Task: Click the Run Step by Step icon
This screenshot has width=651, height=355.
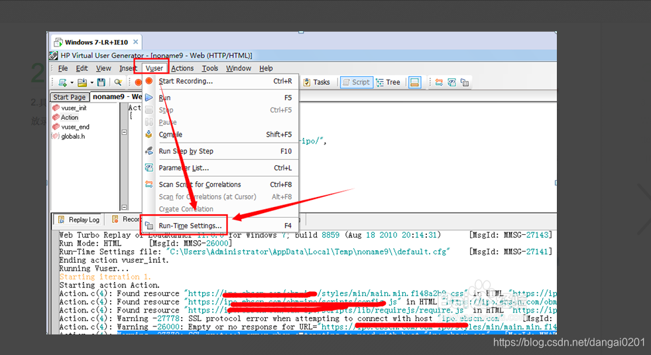Action: pyautogui.click(x=149, y=151)
